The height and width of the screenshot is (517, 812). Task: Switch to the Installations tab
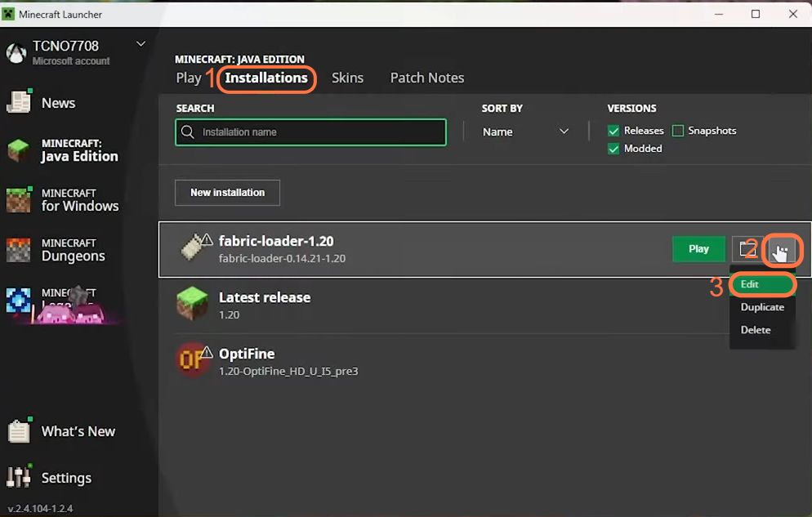click(266, 78)
